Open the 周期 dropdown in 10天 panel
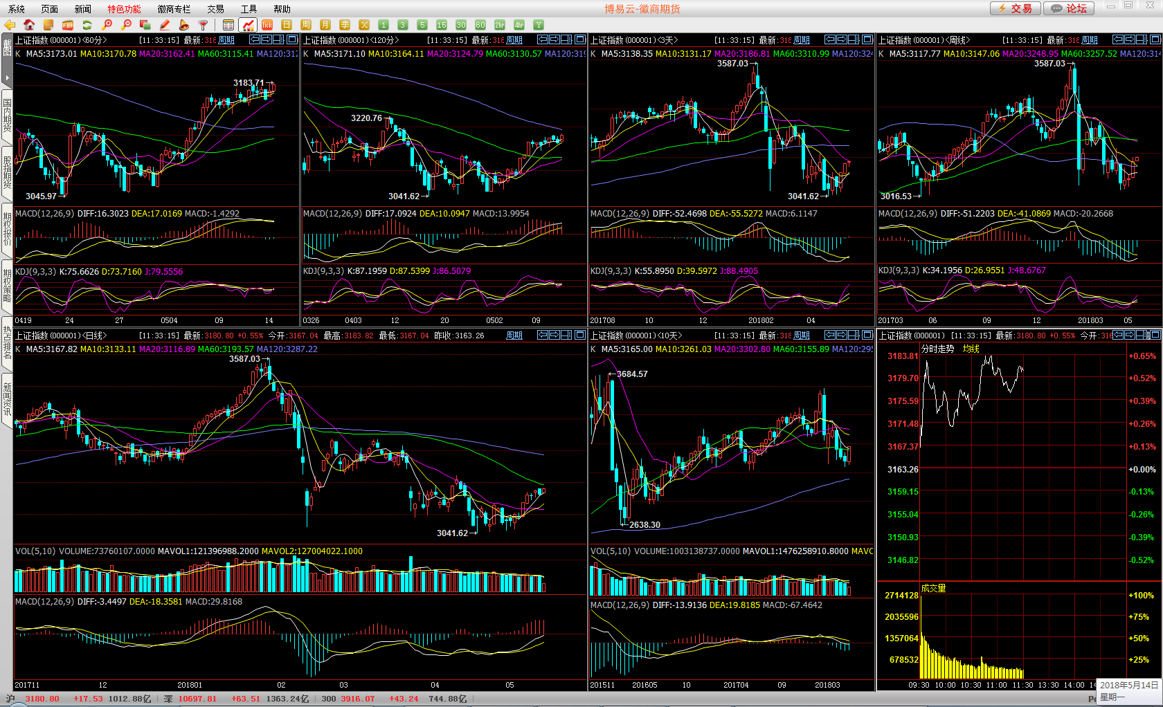This screenshot has height=707, width=1163. (802, 336)
